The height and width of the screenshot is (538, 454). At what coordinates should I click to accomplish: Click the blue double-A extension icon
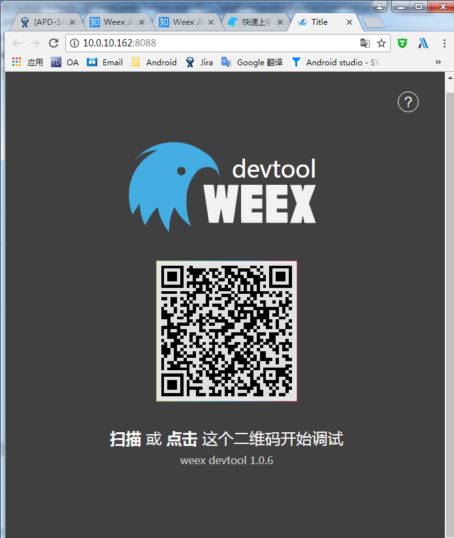(423, 43)
